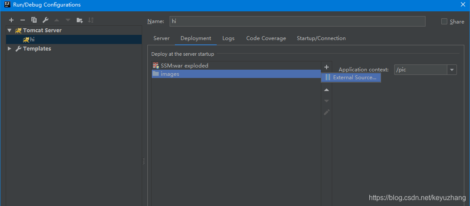Image resolution: width=470 pixels, height=206 pixels.
Task: Expand the Templates tree node
Action: (x=10, y=48)
